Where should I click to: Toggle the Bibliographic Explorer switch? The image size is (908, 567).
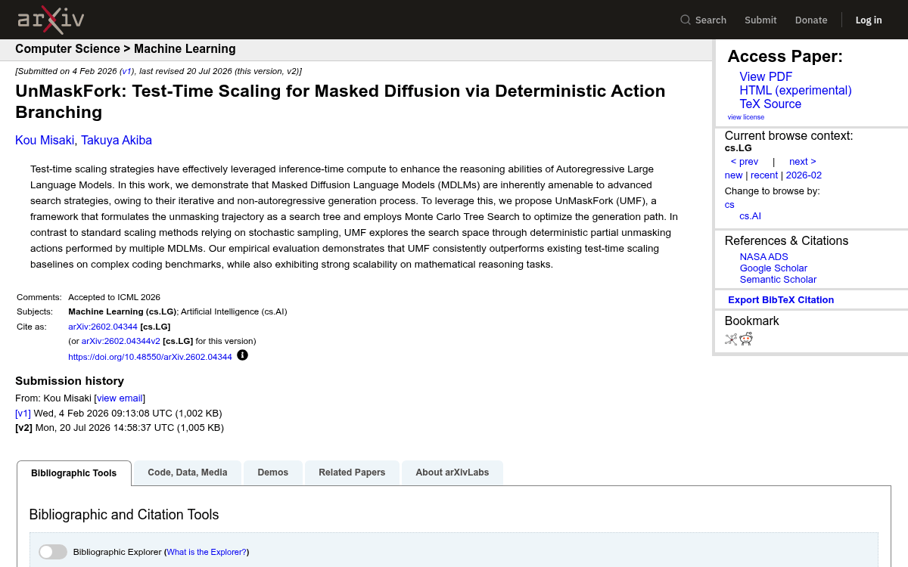[x=53, y=552]
